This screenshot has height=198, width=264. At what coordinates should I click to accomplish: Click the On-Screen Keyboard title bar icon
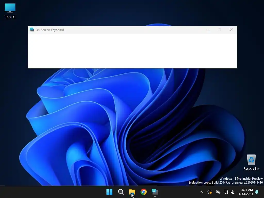(32, 30)
